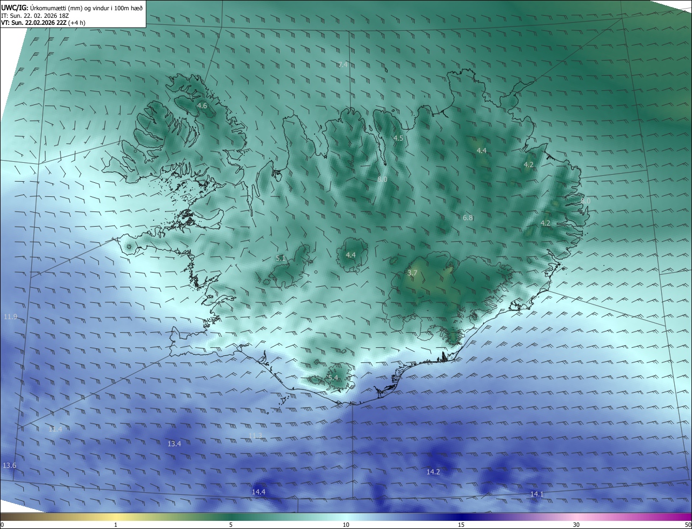Image resolution: width=692 pixels, height=529 pixels.
Task: Click the 13.6 value on the map
Action: 10,465
